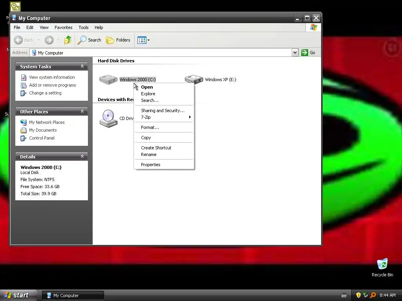
Task: Toggle the Folders pane button
Action: [118, 40]
